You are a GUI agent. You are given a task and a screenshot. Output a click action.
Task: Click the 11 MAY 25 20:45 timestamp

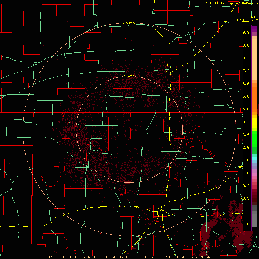pos(193,257)
